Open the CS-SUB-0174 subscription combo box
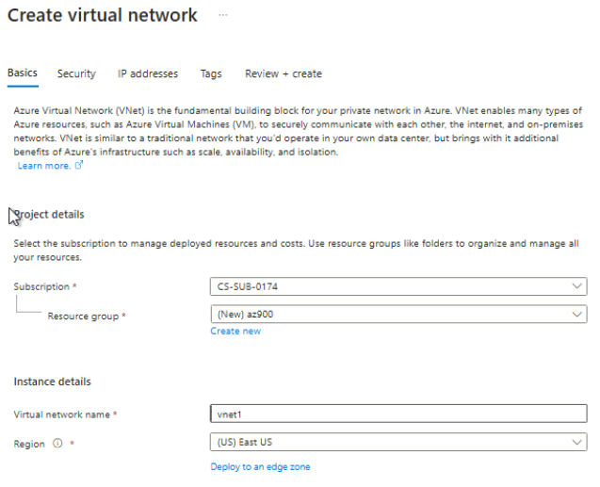Screen dimensions: 600x487 [x=386, y=286]
